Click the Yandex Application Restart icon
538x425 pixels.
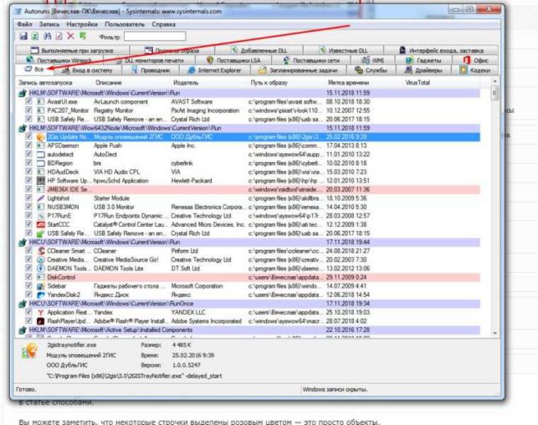(x=40, y=313)
